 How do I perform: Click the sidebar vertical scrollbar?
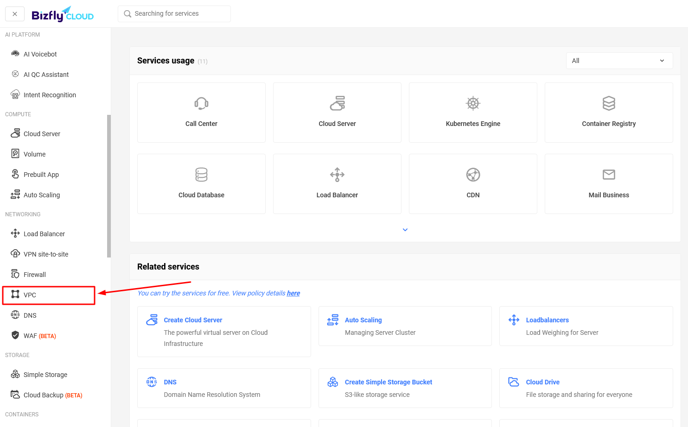[x=109, y=186]
